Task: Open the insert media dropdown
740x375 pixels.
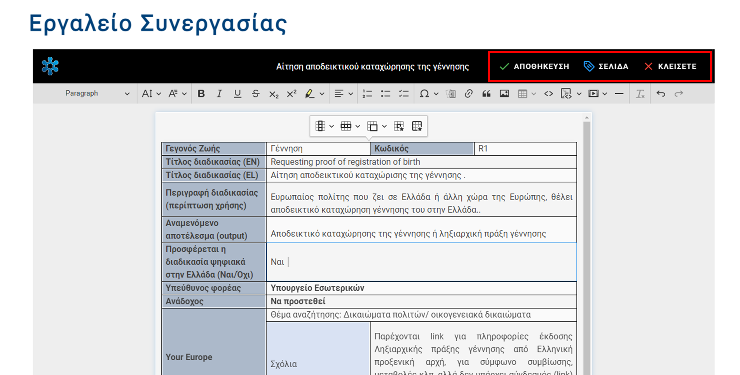Action: tap(598, 94)
